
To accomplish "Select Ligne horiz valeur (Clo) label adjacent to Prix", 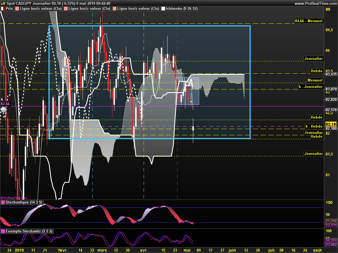I will pyautogui.click(x=39, y=9).
